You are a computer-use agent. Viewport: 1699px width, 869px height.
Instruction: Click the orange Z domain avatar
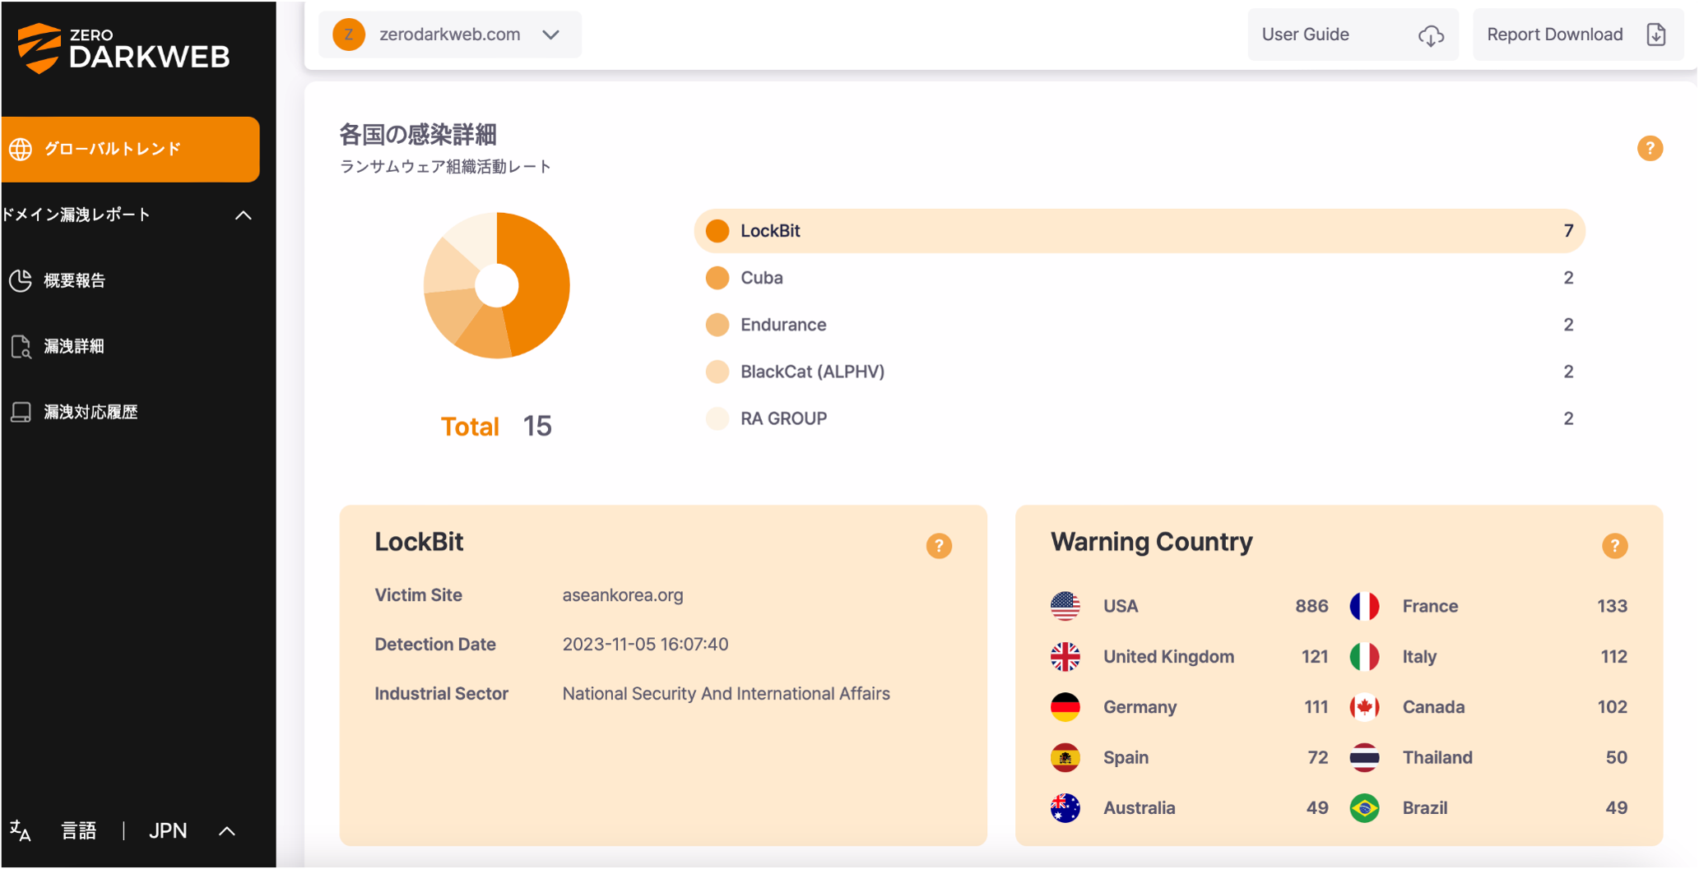349,35
